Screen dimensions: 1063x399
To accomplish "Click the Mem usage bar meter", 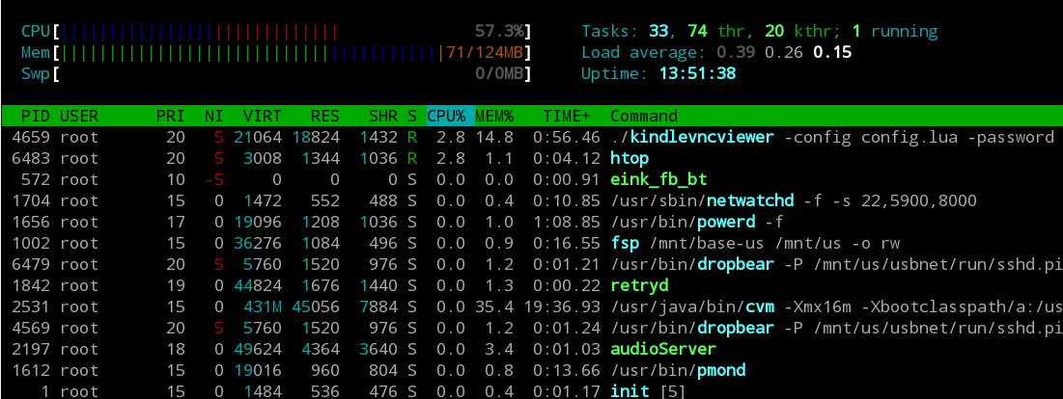I will coord(276,52).
